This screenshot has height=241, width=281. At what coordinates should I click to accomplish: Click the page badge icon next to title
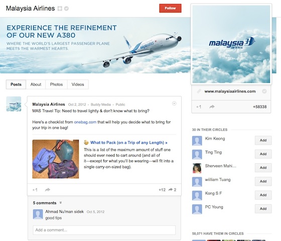click(x=60, y=9)
